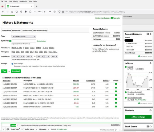Expand the Quote type dropdown arrow
This screenshot has width=154, height=132.
[x=18, y=125]
